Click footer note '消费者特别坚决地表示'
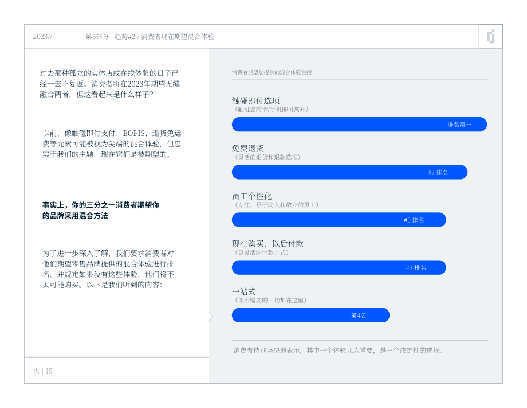The image size is (527, 408). pyautogui.click(x=339, y=351)
